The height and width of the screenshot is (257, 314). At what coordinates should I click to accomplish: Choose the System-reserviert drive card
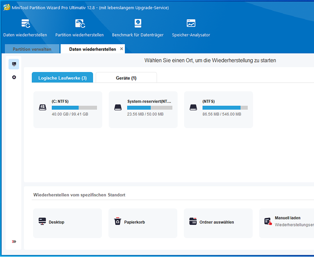click(143, 109)
